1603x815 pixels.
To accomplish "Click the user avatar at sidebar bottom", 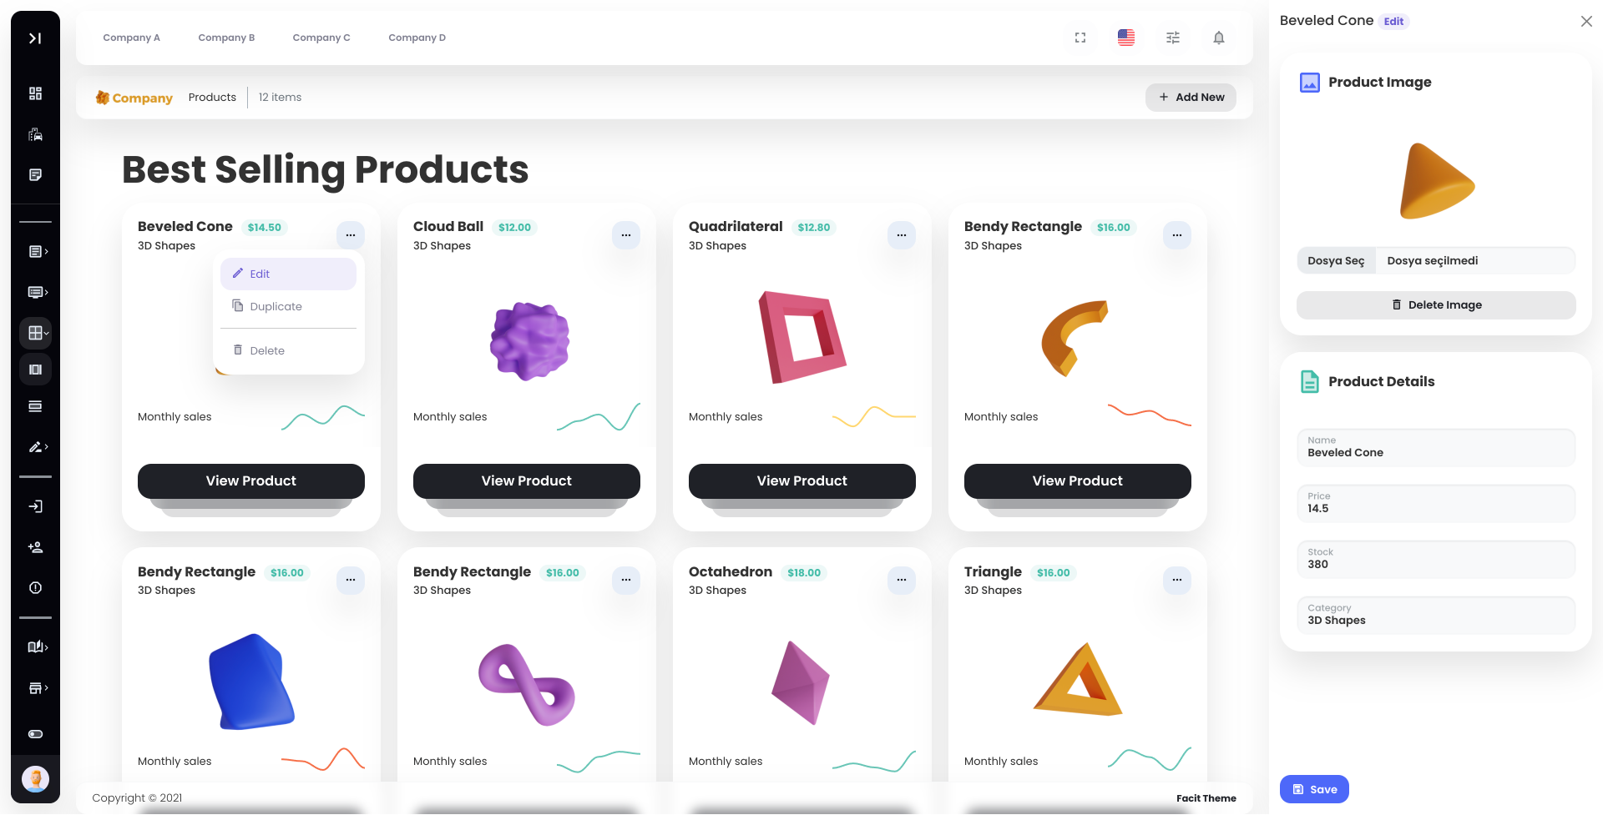I will [35, 779].
